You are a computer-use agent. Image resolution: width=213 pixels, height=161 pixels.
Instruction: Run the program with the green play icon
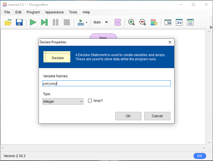click(33, 22)
